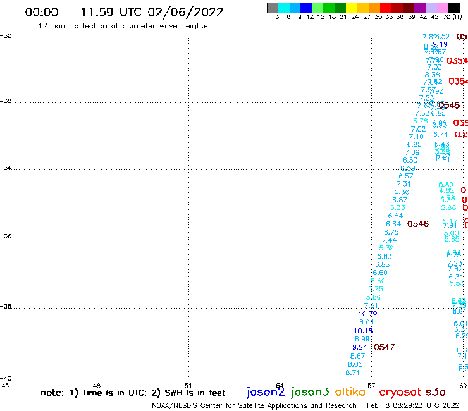Click the wave height value '7.10'
Screen dimensions: 468x411
(x=416, y=137)
